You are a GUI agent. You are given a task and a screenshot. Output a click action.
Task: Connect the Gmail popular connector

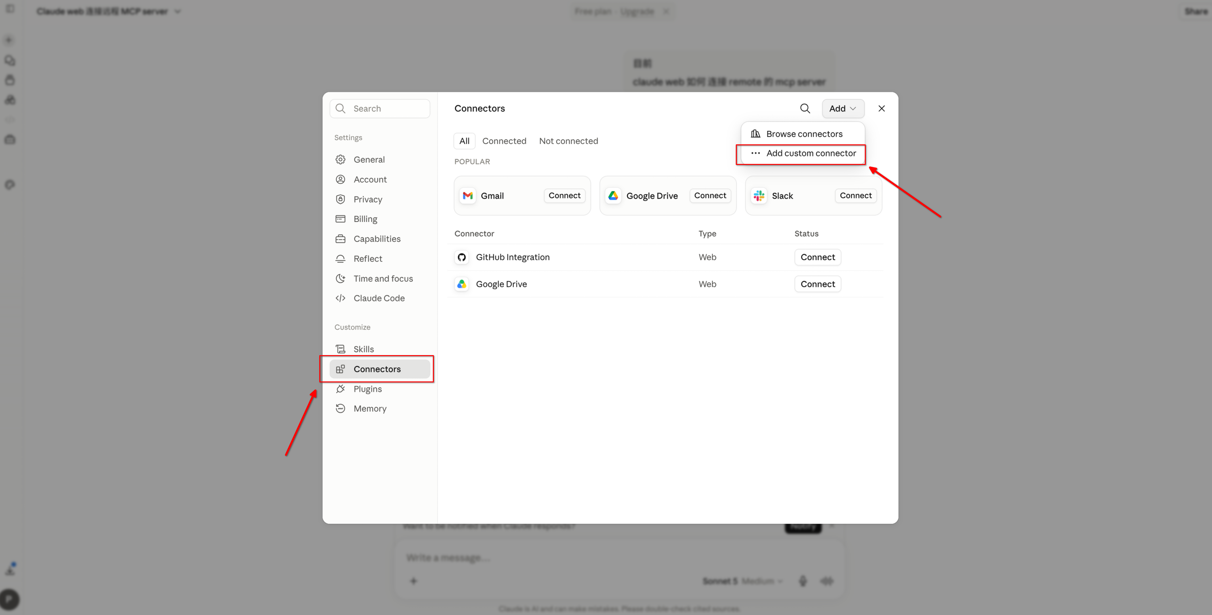tap(564, 196)
